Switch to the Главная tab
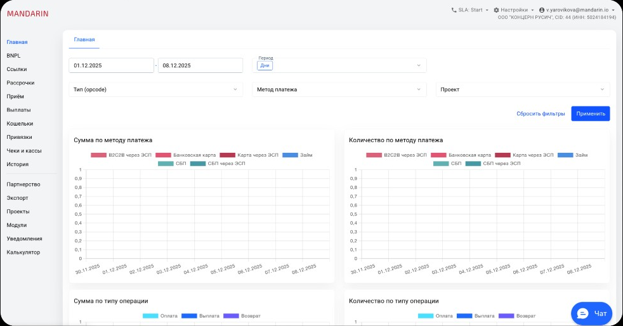Viewport: 623px width, 326px height. coord(84,39)
